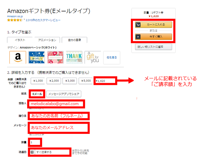Choose the Amazon basic white logo design
This screenshot has height=164, width=208.
17,58
